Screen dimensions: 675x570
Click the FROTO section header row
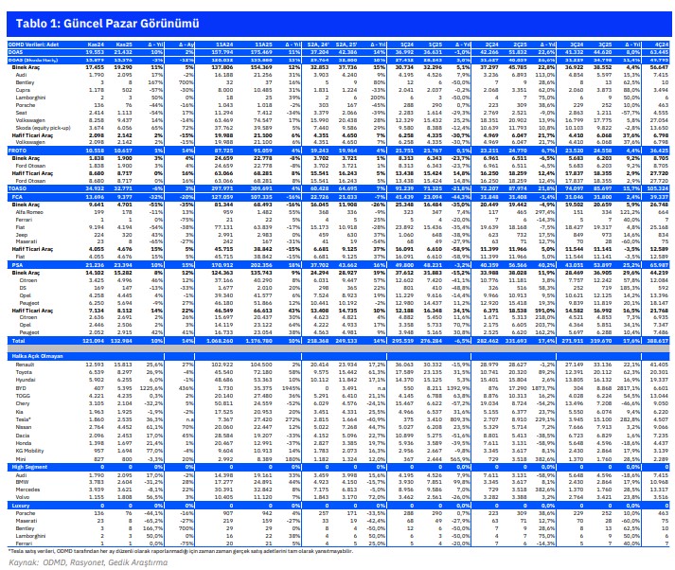(x=18, y=150)
